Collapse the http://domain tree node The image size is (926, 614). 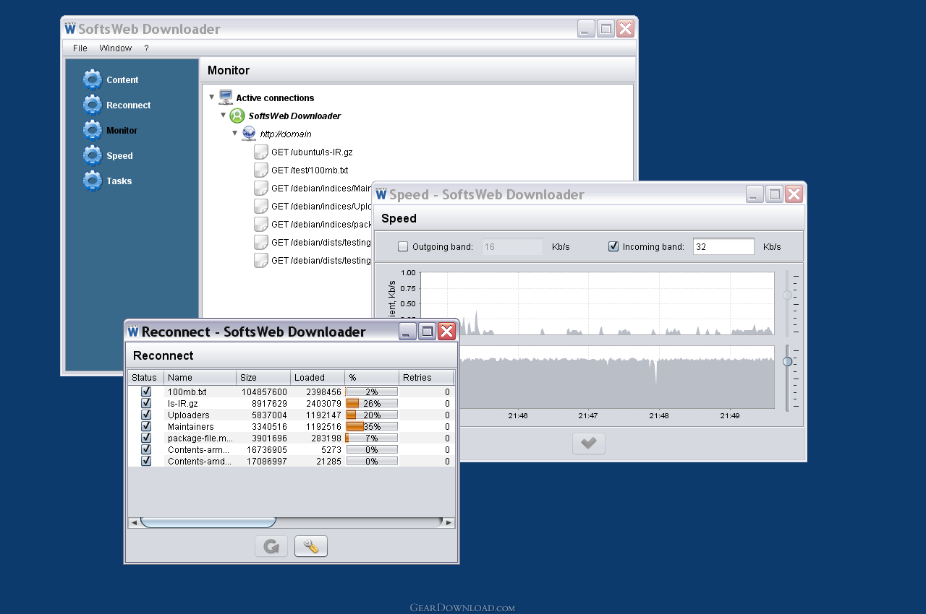[234, 133]
